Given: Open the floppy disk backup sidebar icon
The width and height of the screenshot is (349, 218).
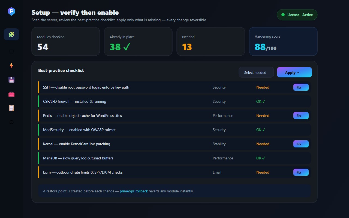Looking at the screenshot, I should point(11,80).
